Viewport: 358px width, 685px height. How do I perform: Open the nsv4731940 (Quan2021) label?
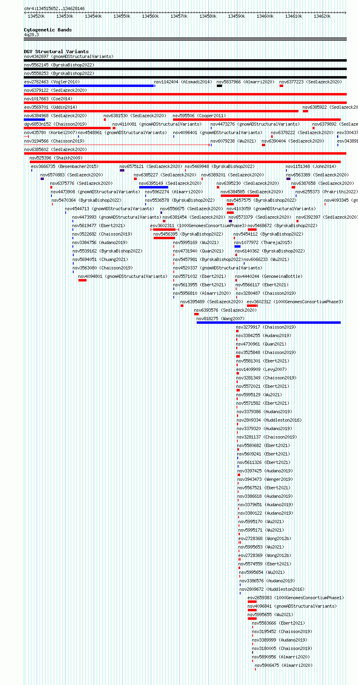[198, 251]
